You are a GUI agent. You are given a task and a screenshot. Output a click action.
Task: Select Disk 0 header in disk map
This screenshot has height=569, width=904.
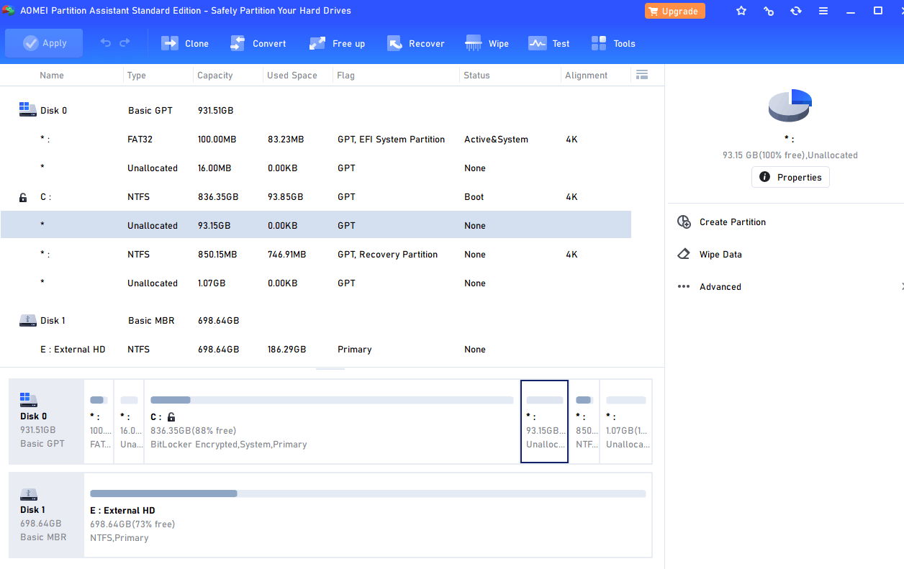click(47, 422)
